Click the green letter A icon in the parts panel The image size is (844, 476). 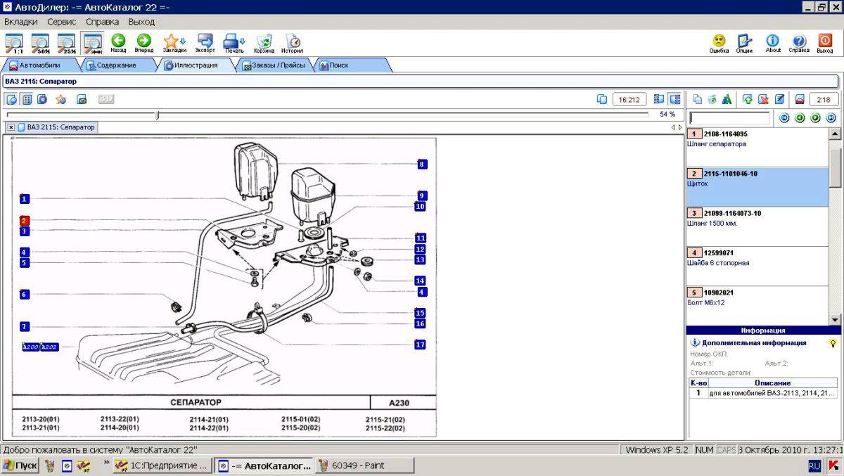click(x=727, y=99)
